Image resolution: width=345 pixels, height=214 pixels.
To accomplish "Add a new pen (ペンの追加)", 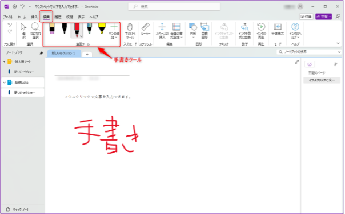I will (x=114, y=31).
